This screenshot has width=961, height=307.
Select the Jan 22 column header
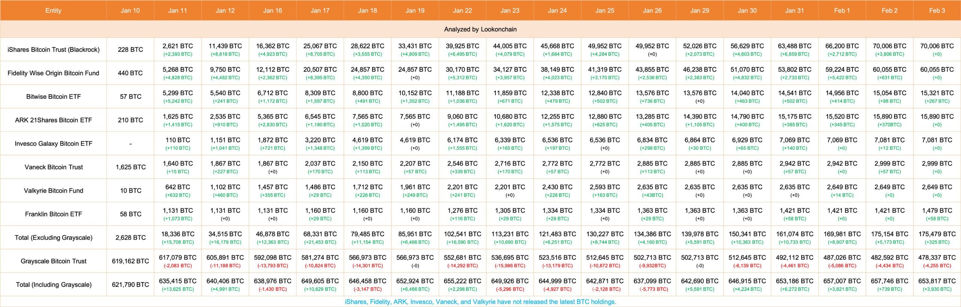462,10
